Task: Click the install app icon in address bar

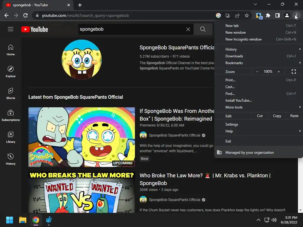Action: (228, 15)
